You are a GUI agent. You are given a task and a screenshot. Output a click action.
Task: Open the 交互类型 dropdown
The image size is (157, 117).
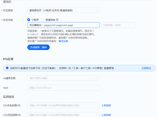pos(63,10)
